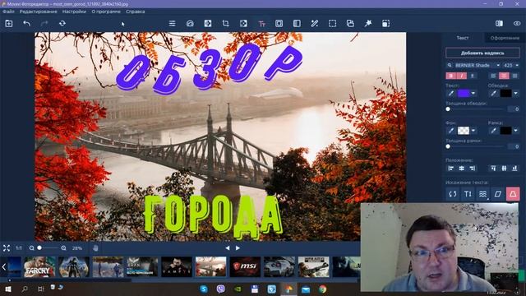Toggle bold text formatting
This screenshot has width=526, height=296.
click(450, 76)
